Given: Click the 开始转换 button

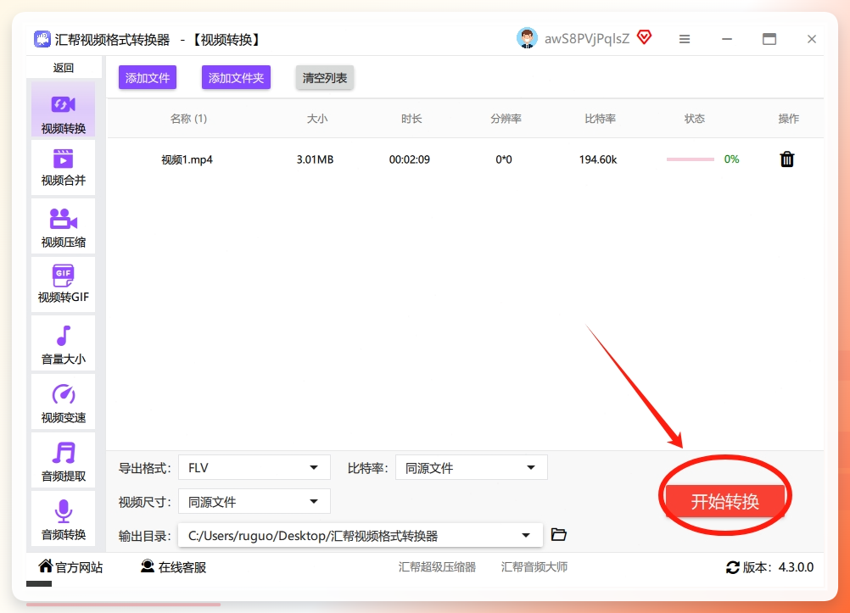Looking at the screenshot, I should click(724, 502).
